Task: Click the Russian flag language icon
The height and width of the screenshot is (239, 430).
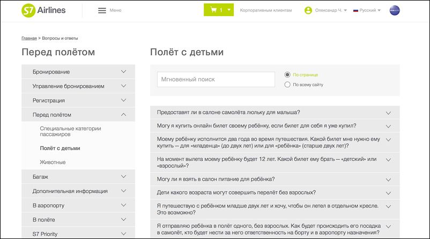Action: click(x=355, y=10)
